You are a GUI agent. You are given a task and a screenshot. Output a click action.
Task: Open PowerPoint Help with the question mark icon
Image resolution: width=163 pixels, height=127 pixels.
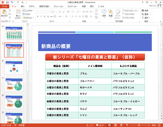tap(142, 2)
